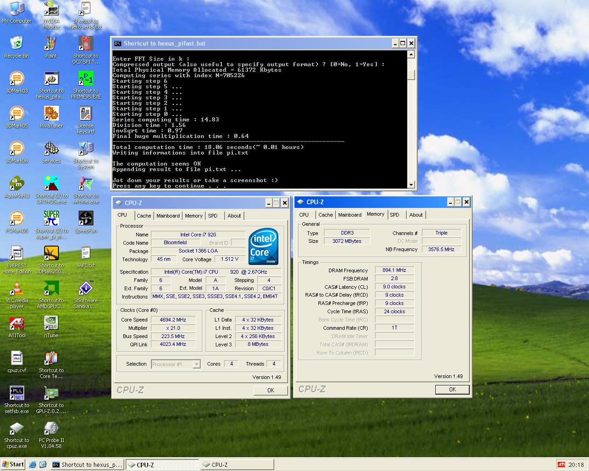Open SPD tab in left CPU-Z window
589x471 pixels.
click(x=213, y=216)
